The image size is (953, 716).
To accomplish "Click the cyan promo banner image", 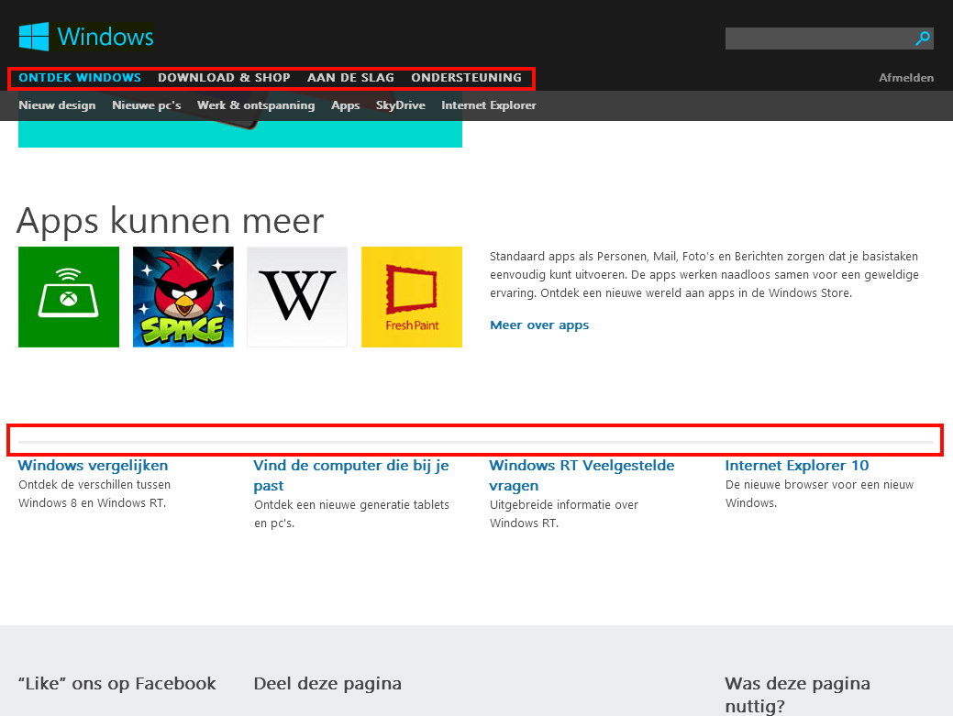I will pos(240,134).
